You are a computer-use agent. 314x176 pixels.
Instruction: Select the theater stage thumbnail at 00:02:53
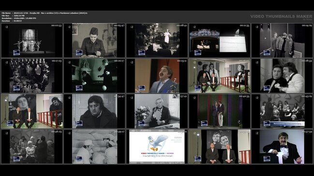(x=32, y=41)
